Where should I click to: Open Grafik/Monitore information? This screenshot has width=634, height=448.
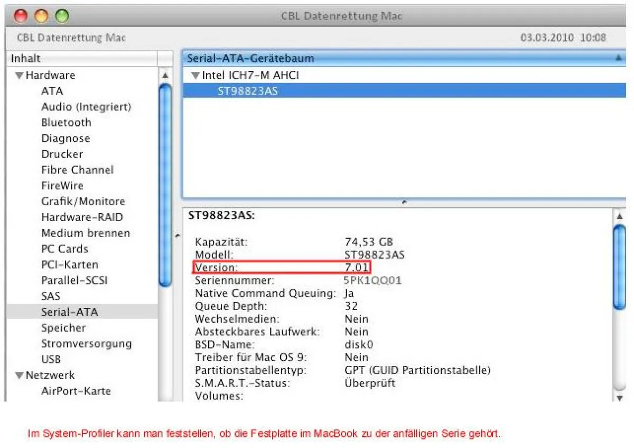tap(83, 202)
